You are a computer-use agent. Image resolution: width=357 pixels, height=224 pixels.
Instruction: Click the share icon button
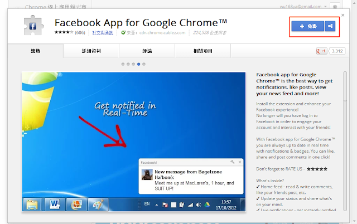(x=330, y=26)
